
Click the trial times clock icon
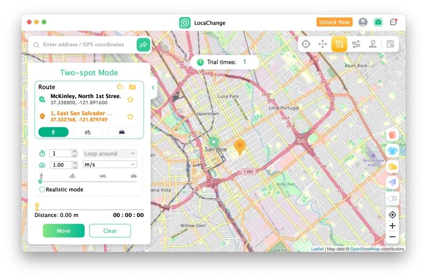(201, 62)
